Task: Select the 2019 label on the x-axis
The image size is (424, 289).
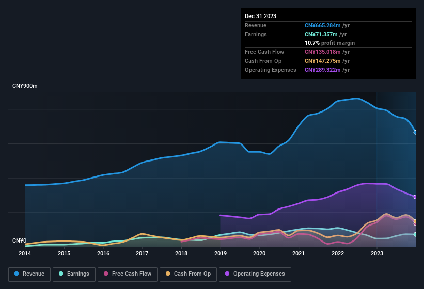Action: click(x=221, y=253)
